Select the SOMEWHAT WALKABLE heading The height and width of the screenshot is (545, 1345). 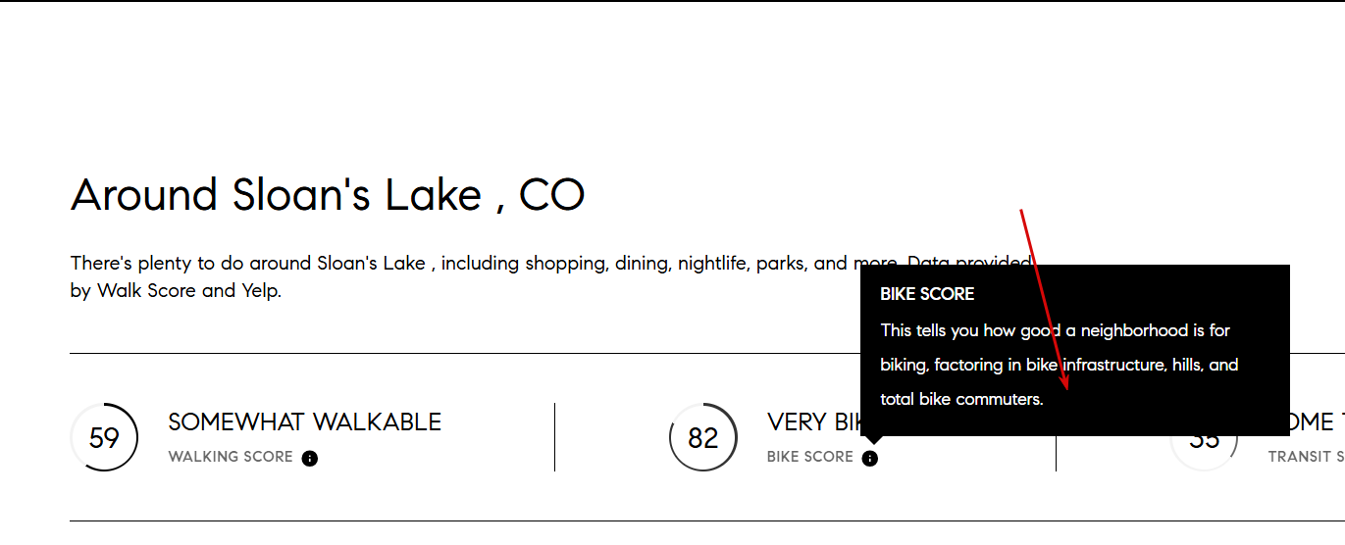[x=305, y=422]
